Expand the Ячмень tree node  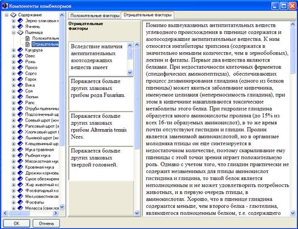pos(14,27)
